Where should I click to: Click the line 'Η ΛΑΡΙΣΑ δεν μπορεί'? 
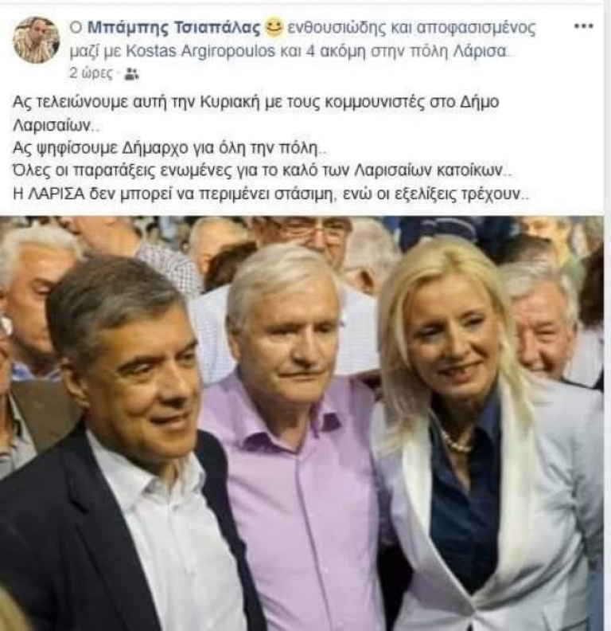pyautogui.click(x=271, y=194)
